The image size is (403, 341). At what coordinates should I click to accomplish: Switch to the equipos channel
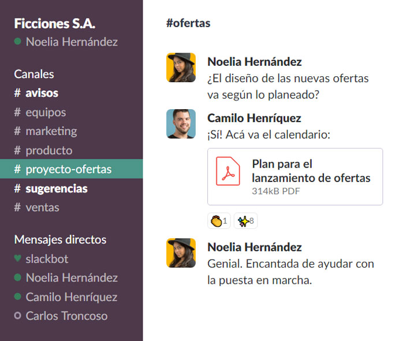46,112
